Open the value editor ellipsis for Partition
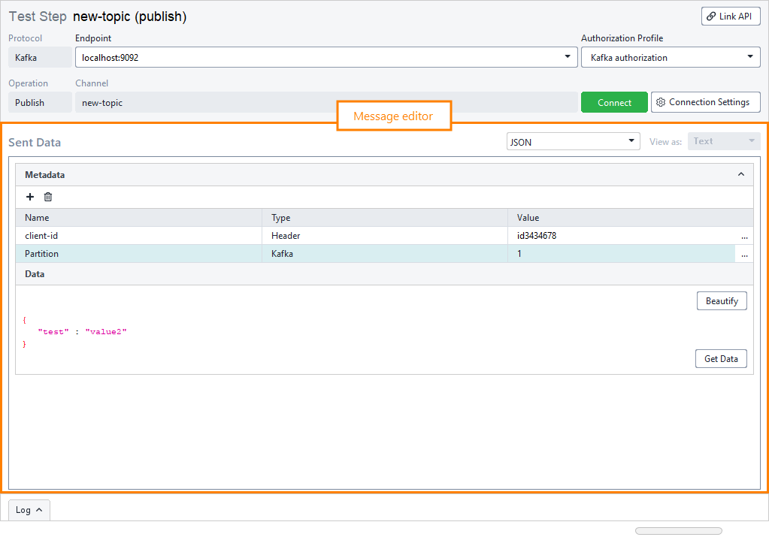 (744, 254)
